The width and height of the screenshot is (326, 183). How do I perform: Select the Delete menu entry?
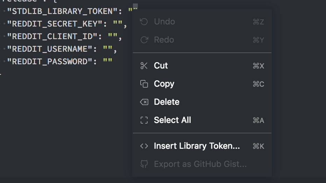[x=166, y=102]
